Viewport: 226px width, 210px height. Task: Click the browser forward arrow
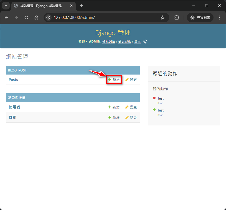coord(16,18)
